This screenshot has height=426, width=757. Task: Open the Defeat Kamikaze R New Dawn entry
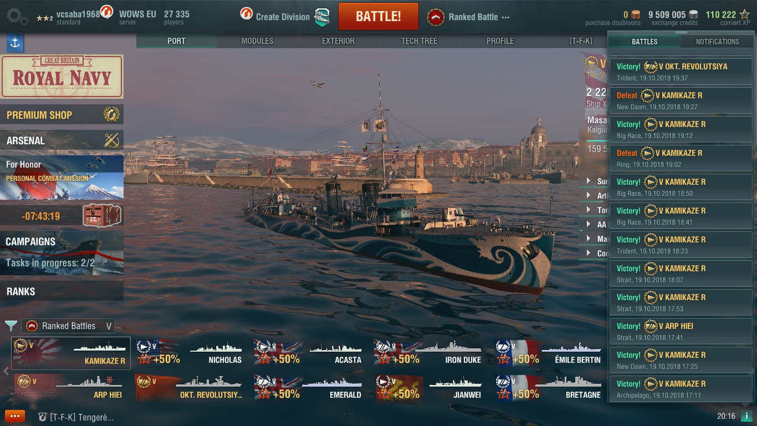(681, 100)
